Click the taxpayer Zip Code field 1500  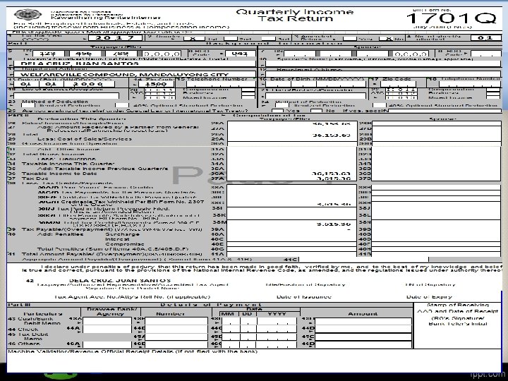156,84
